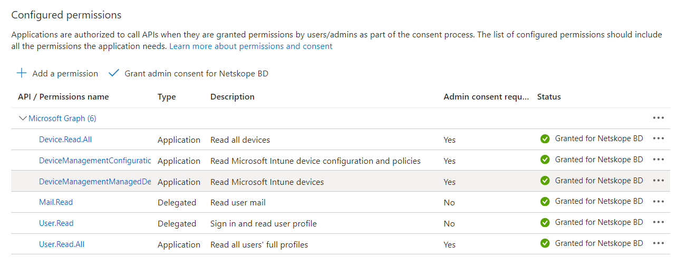Click the Configured permissions heading
Image resolution: width=687 pixels, height=267 pixels.
(x=66, y=15)
